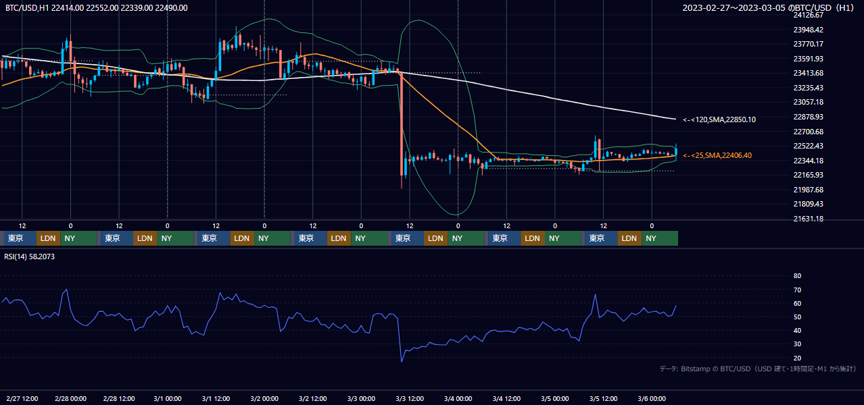Click the 22522.43 price label
Viewport: 864px width, 405px height.
click(808, 146)
